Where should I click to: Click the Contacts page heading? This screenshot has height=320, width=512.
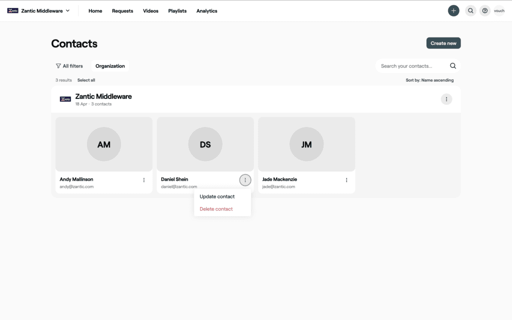click(74, 44)
